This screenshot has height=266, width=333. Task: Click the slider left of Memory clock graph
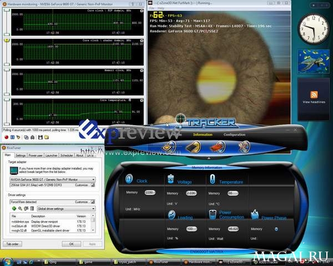7,82
